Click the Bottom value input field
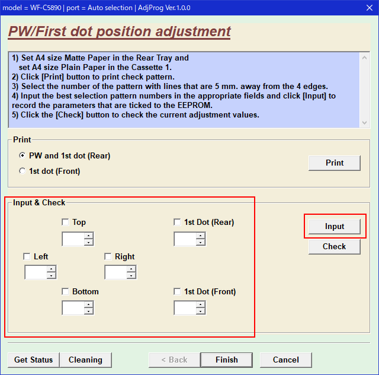The width and height of the screenshot is (379, 375). coord(73,308)
